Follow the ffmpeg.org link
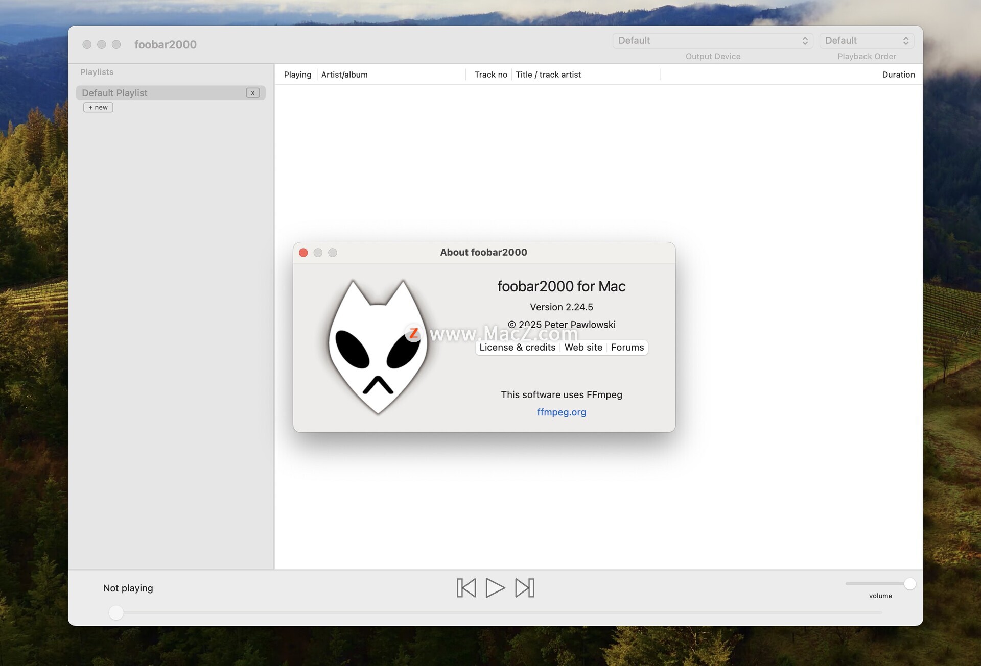 click(561, 412)
